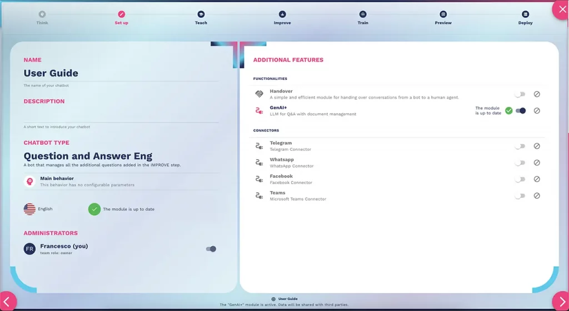
Task: Click the disabled circle icon for Teams
Action: click(x=537, y=196)
